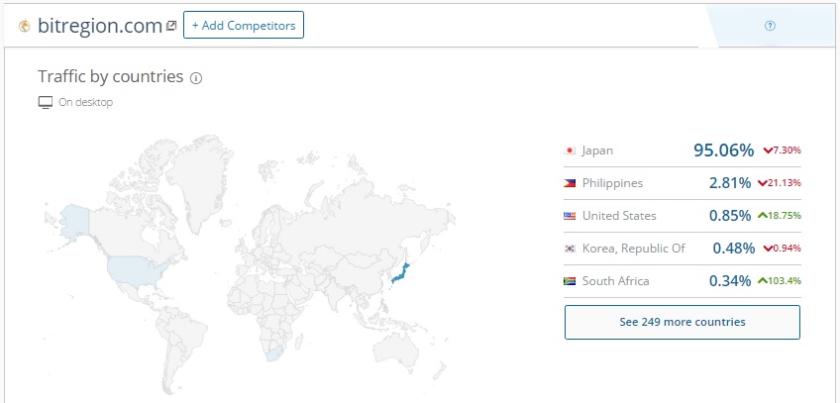Open bitregion.com external link icon
The width and height of the screenshot is (840, 403).
pos(171,25)
